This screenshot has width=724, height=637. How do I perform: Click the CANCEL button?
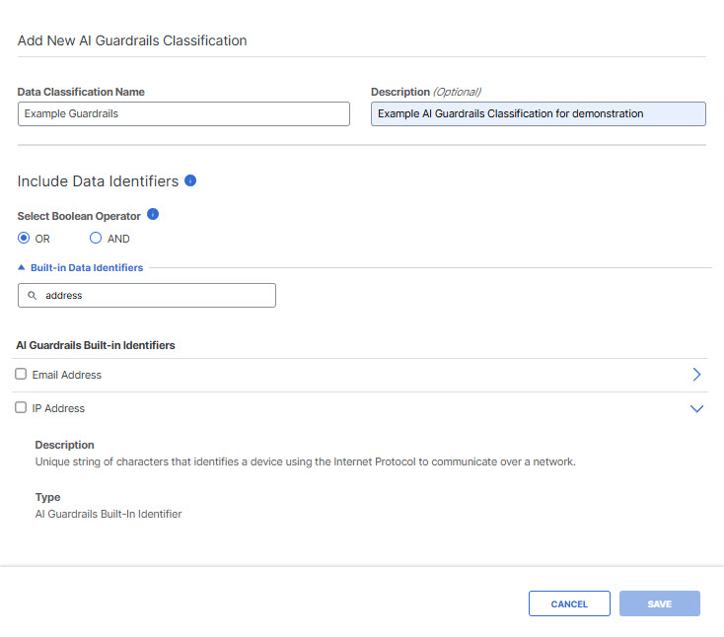point(569,603)
